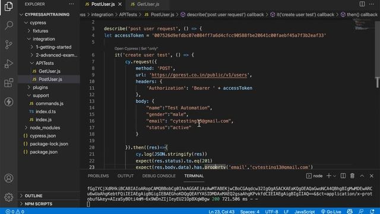
Task: Click the Set "only" code lens link
Action: pyautogui.click(x=150, y=49)
